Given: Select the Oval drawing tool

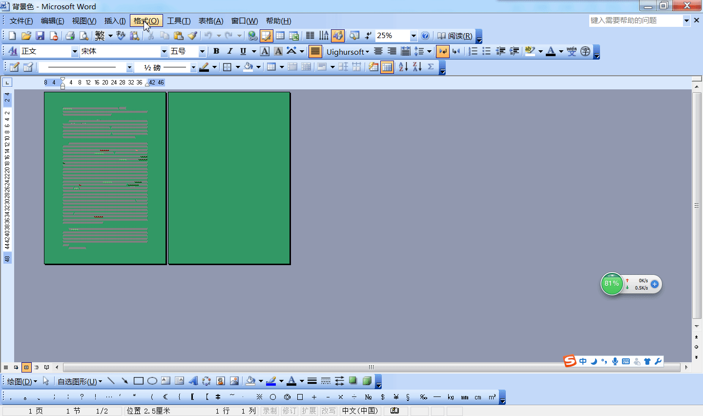Looking at the screenshot, I should [x=152, y=381].
